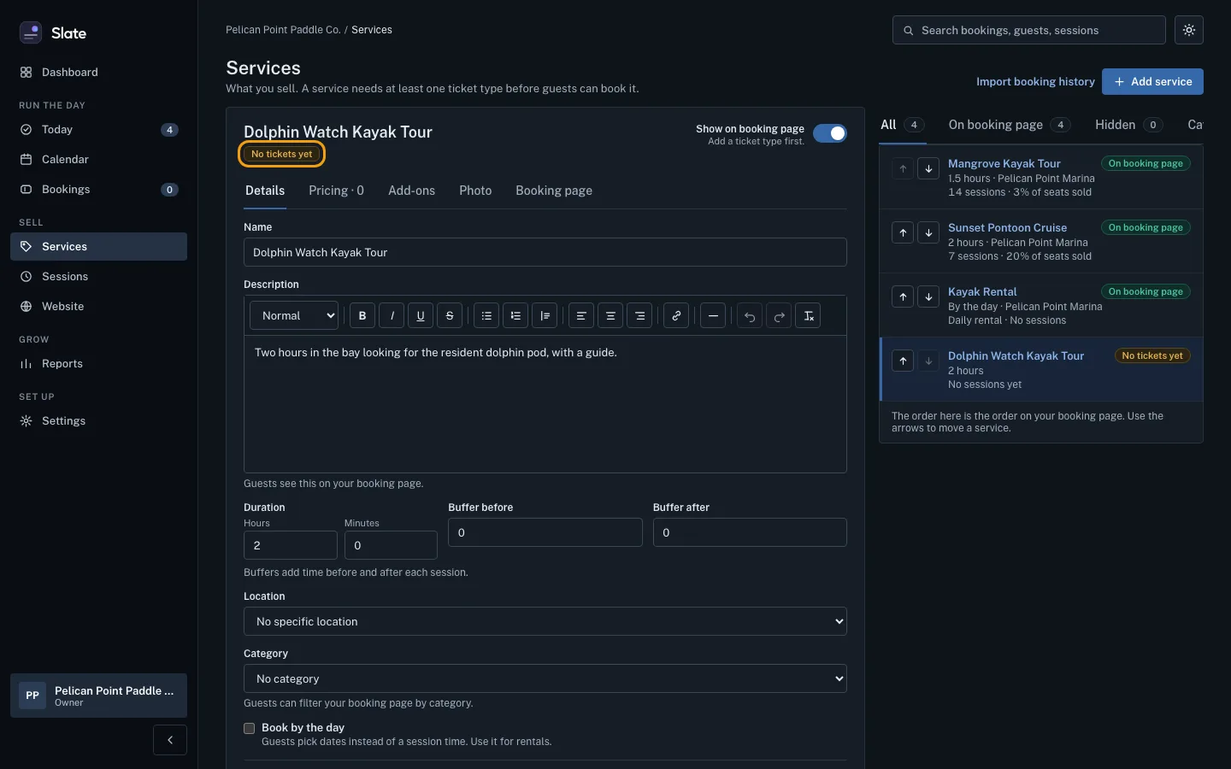Collapse the sidebar with the chevron button
1231x769 pixels.
[170, 740]
